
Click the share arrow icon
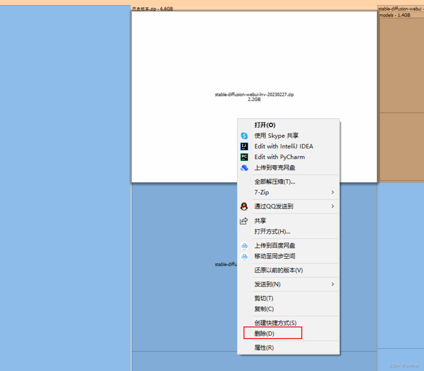tap(244, 221)
